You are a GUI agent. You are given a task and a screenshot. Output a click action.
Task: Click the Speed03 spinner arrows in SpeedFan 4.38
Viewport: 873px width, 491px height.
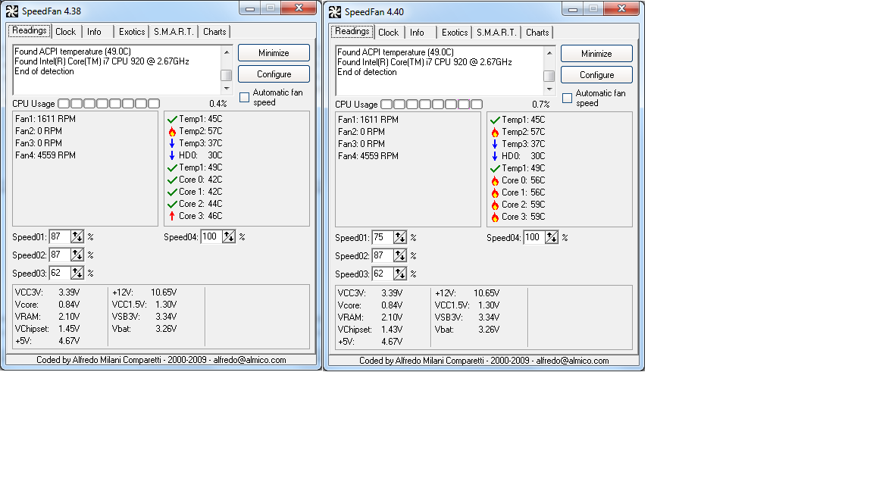tap(77, 274)
